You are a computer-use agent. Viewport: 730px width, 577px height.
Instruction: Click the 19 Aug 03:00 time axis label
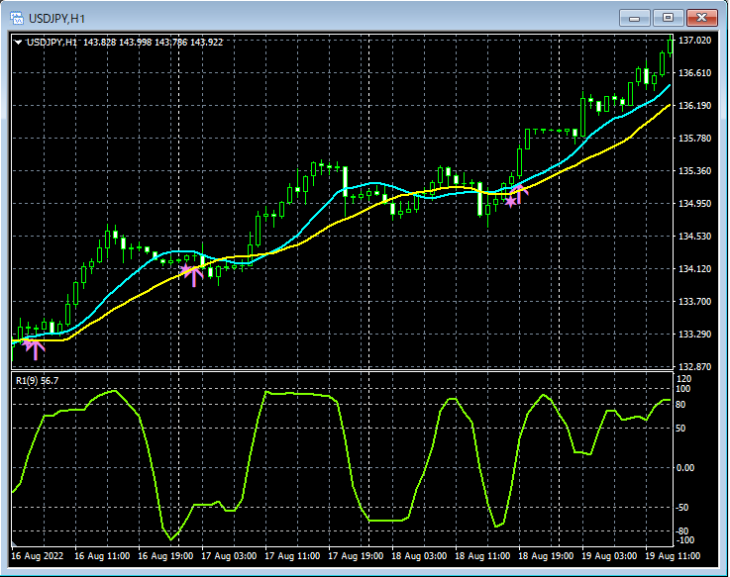coord(609,556)
